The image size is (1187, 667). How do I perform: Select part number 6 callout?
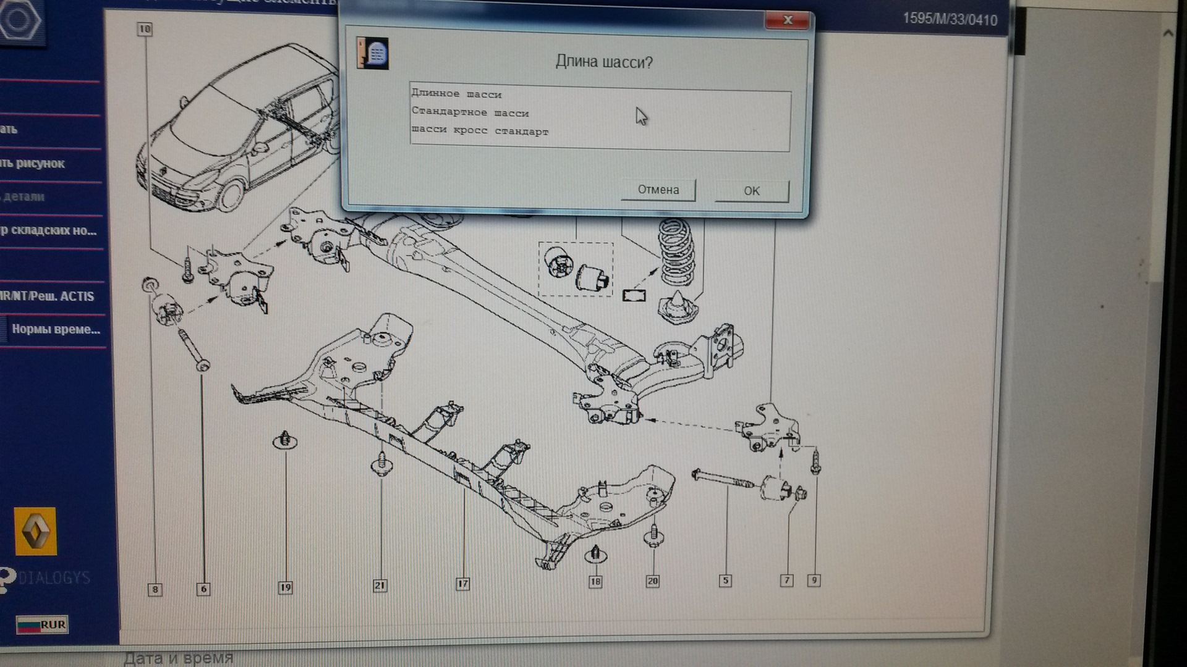203,589
